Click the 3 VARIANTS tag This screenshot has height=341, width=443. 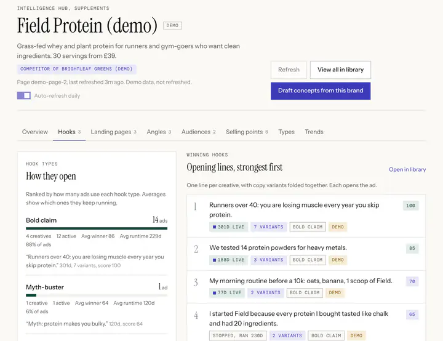pyautogui.click(x=268, y=260)
